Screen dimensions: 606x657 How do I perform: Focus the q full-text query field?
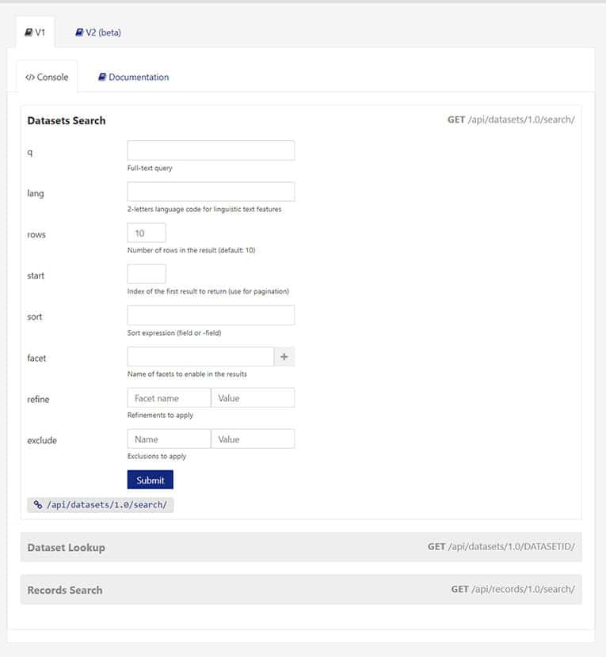pos(211,150)
